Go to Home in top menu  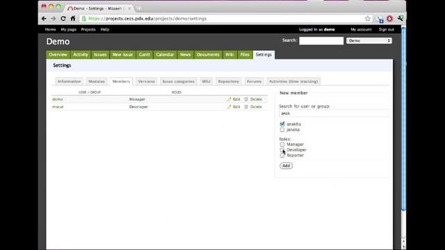(x=50, y=29)
